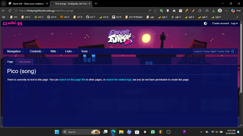Open Copilot Chat button
The image size is (243, 136).
pos(236,11)
